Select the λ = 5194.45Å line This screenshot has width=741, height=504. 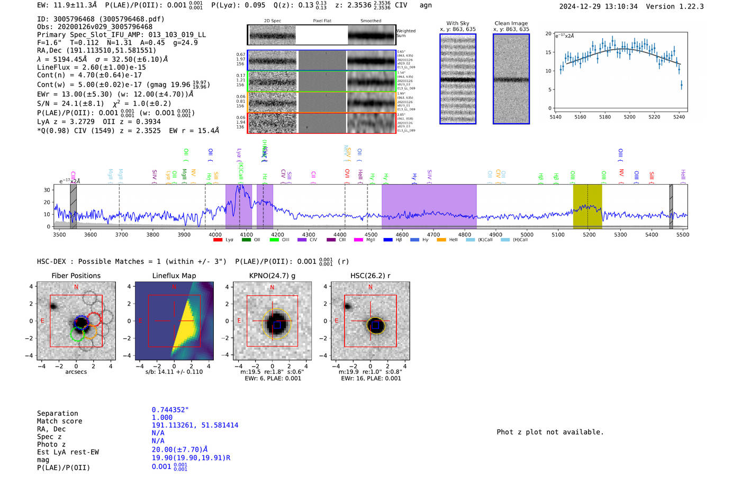[102, 59]
